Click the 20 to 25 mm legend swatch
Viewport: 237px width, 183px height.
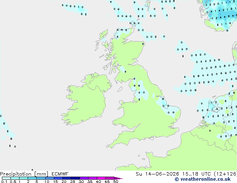[67, 178]
